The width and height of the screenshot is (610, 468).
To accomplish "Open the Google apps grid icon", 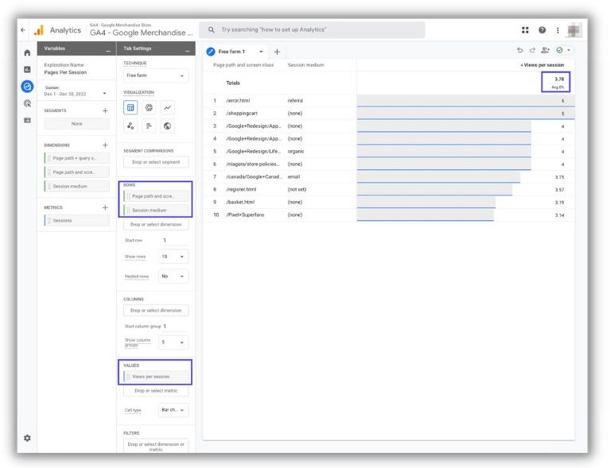I will 525,30.
